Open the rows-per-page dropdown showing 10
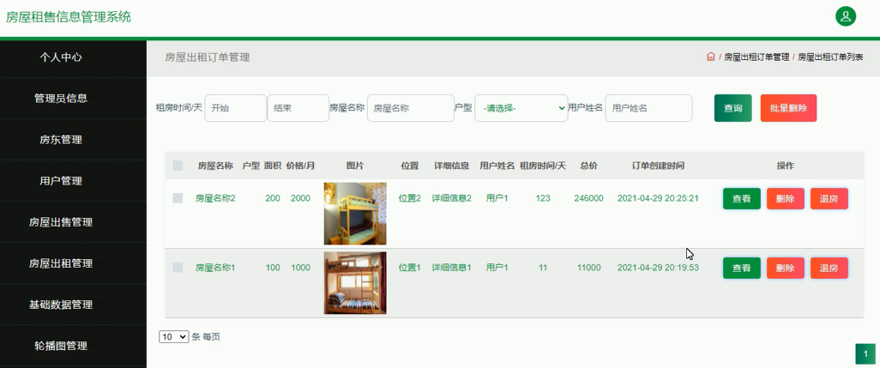 tap(174, 336)
